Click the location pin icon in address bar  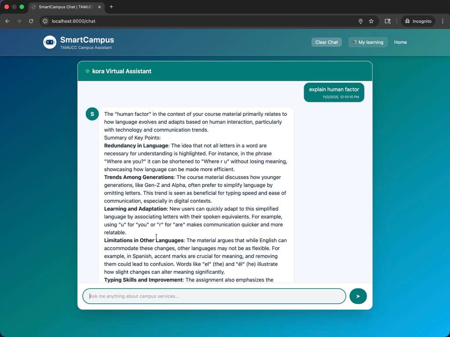360,21
